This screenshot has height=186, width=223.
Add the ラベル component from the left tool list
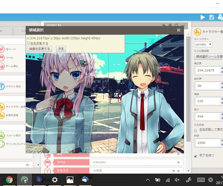(7, 58)
